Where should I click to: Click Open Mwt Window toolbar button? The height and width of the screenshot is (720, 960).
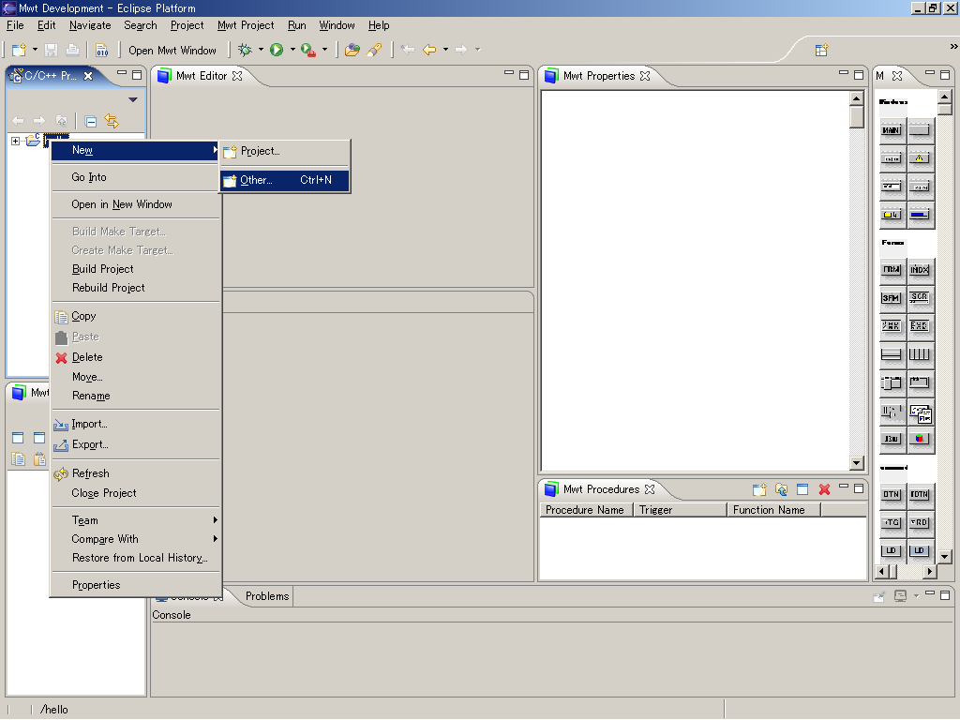tap(172, 51)
